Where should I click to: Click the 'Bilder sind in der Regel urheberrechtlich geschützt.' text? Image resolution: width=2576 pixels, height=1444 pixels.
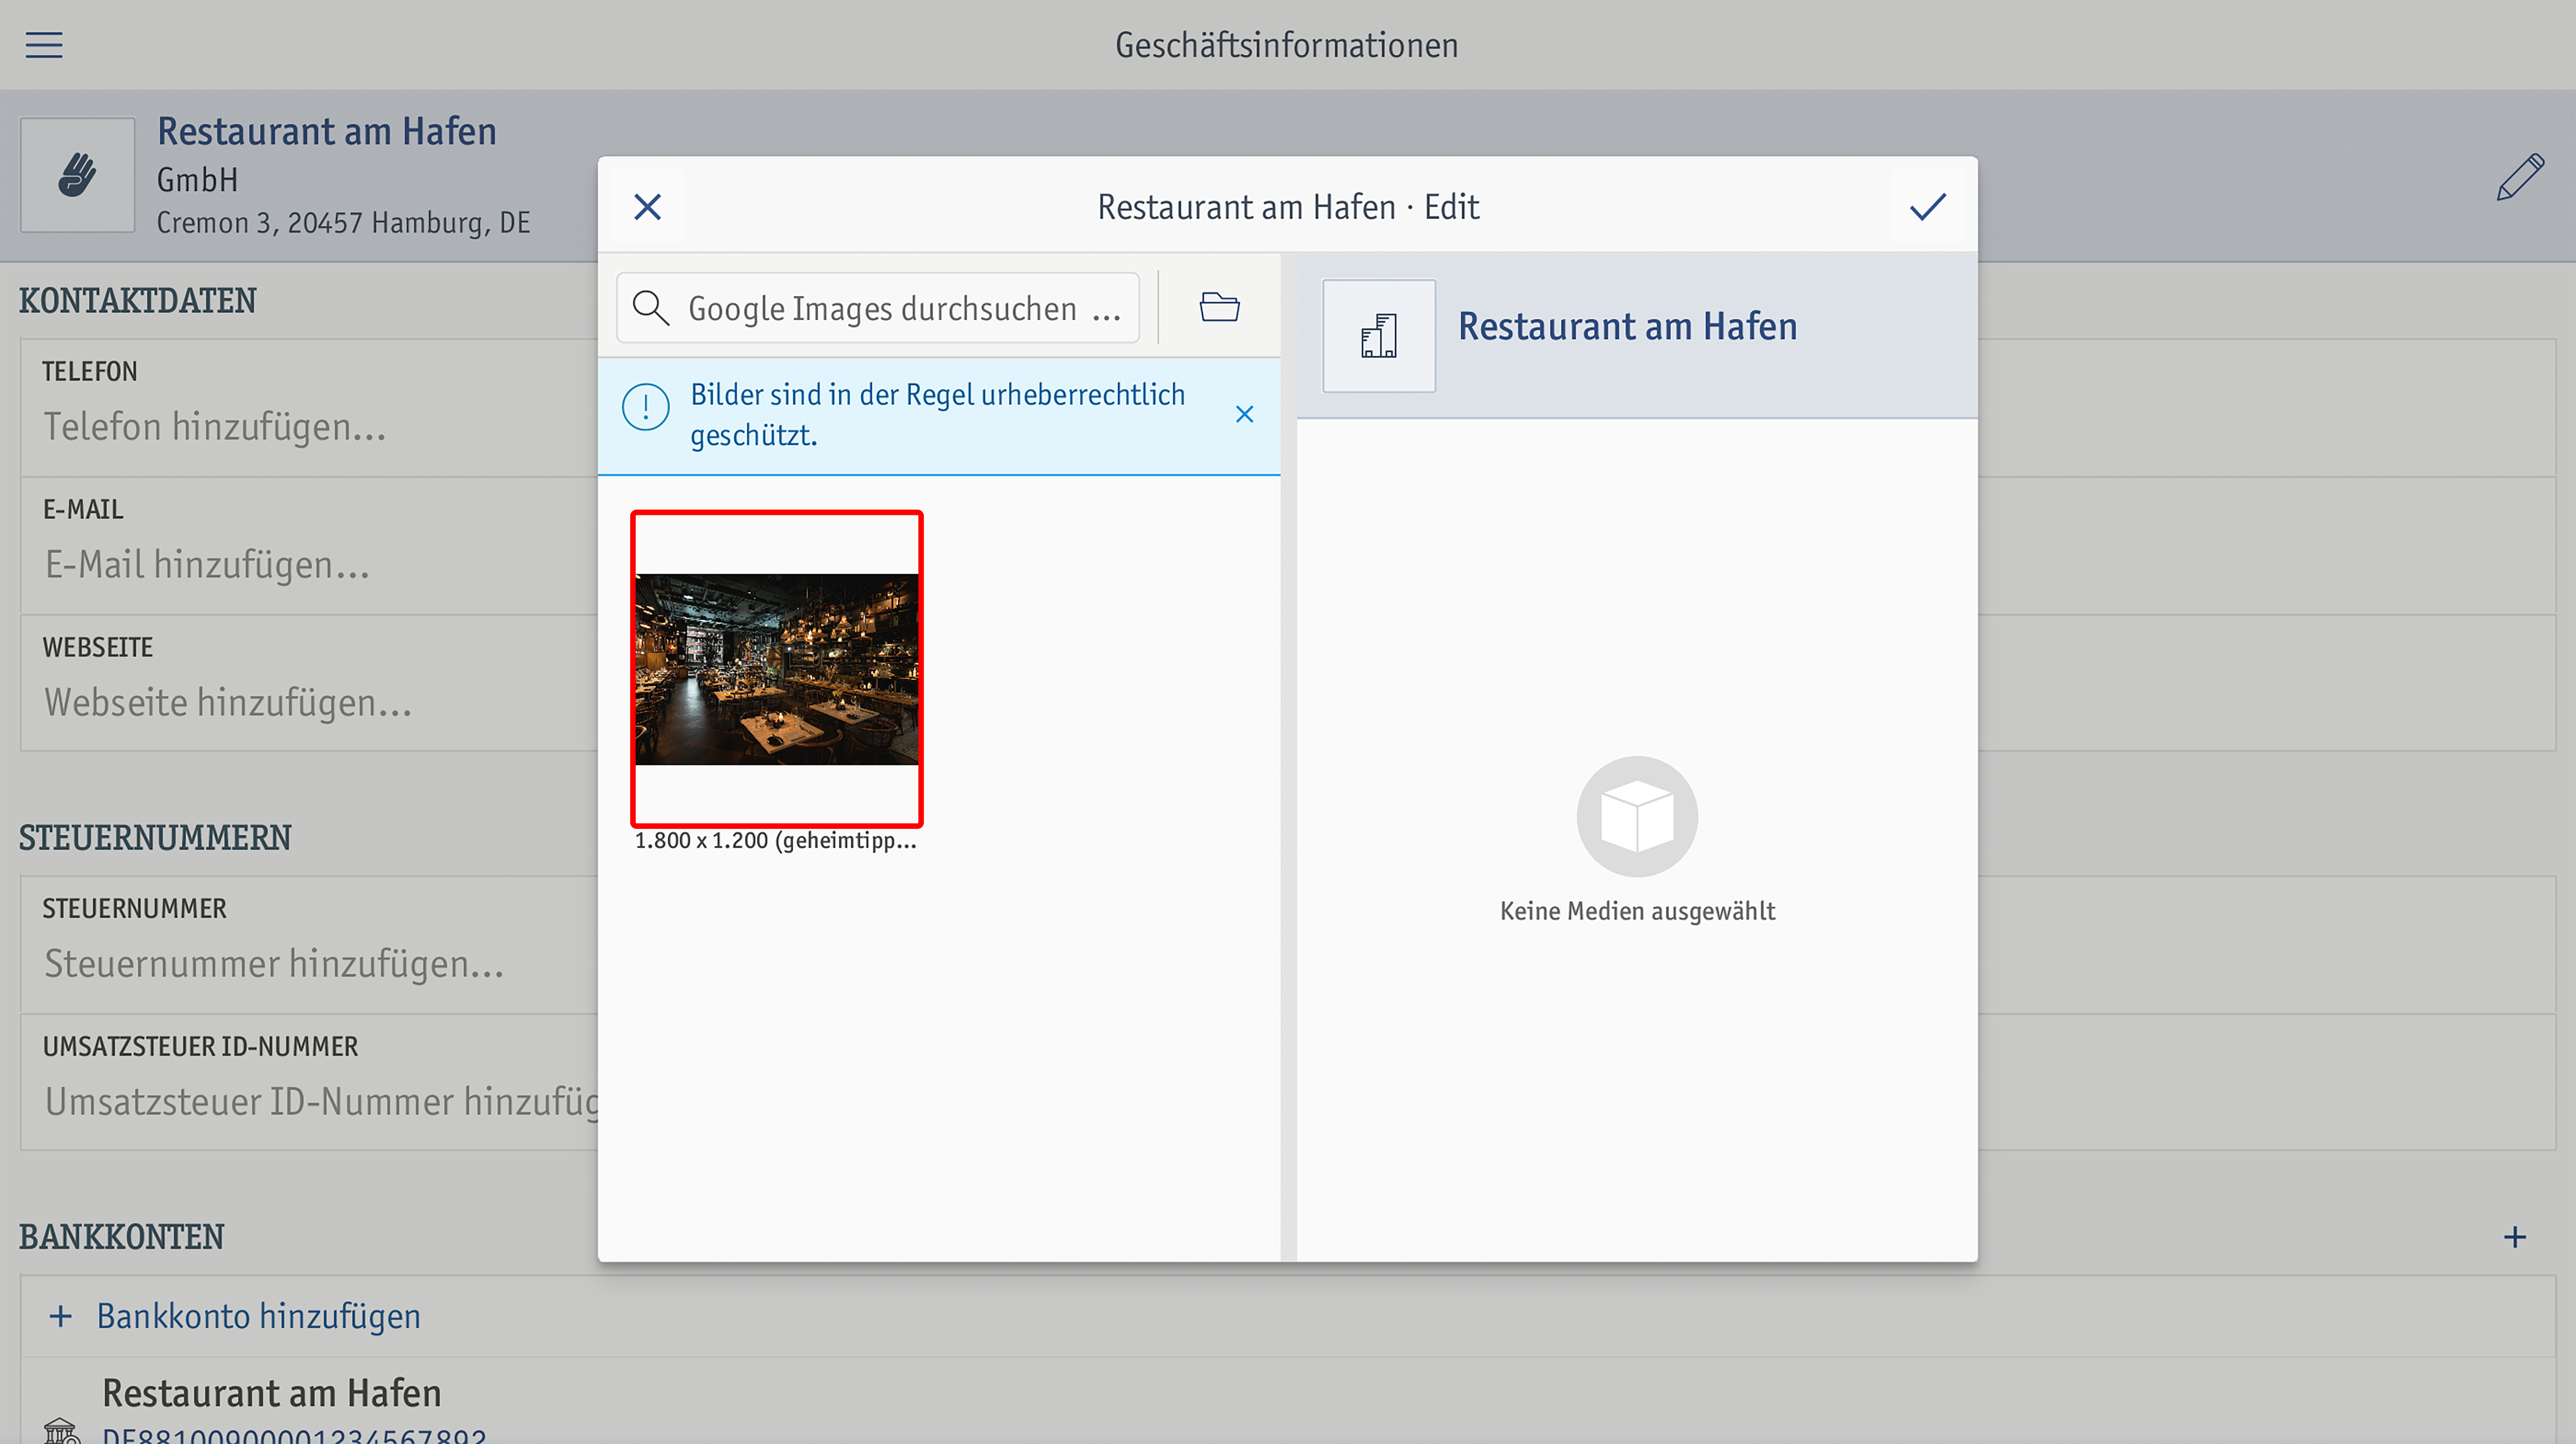coord(937,414)
